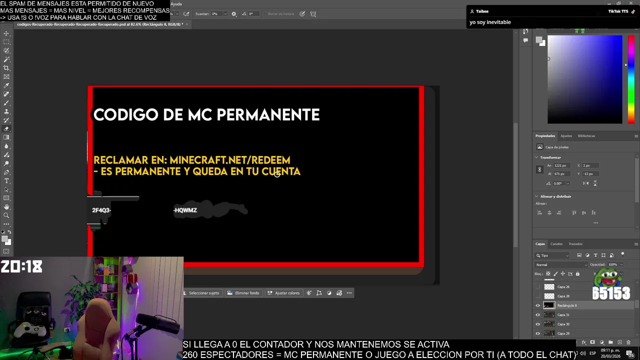The height and width of the screenshot is (360, 640).
Task: Open the Capas panel flyout menu
Action: pyautogui.click(x=636, y=244)
